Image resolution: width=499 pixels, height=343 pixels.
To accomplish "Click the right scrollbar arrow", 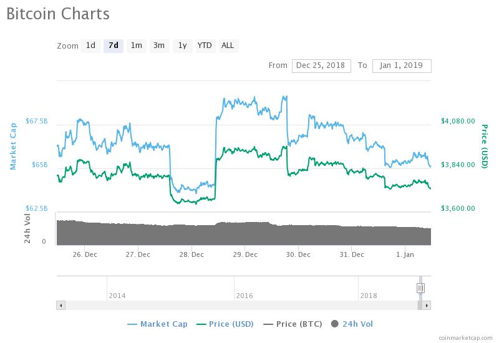I will 427,306.
